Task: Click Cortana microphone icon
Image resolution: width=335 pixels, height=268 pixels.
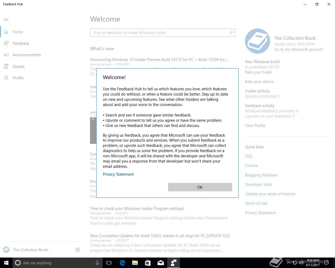Action: pyautogui.click(x=97, y=263)
